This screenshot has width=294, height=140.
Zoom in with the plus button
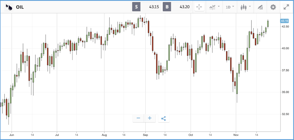pos(150,118)
